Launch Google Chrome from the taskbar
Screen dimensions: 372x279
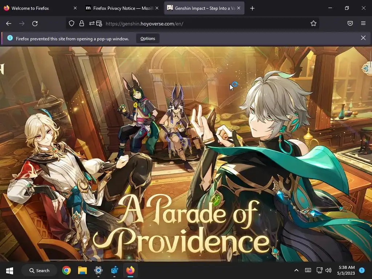(x=66, y=270)
